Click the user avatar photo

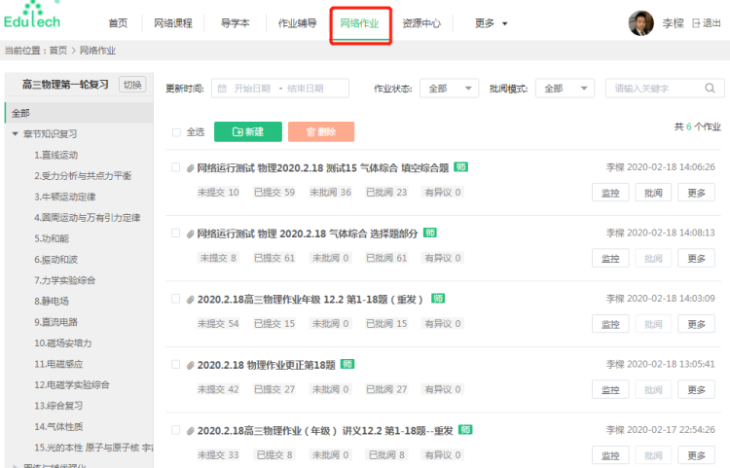pyautogui.click(x=640, y=23)
